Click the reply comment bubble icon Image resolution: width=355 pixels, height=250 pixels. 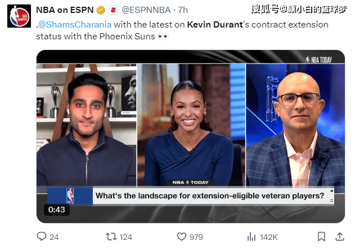coord(42,237)
